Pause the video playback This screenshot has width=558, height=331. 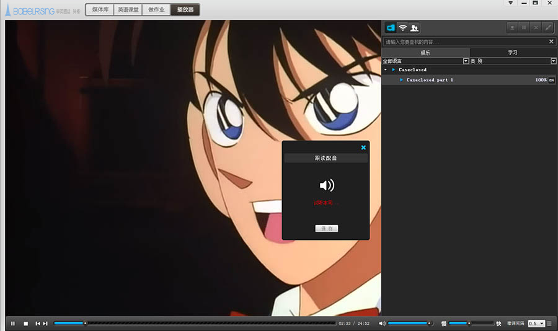13,324
